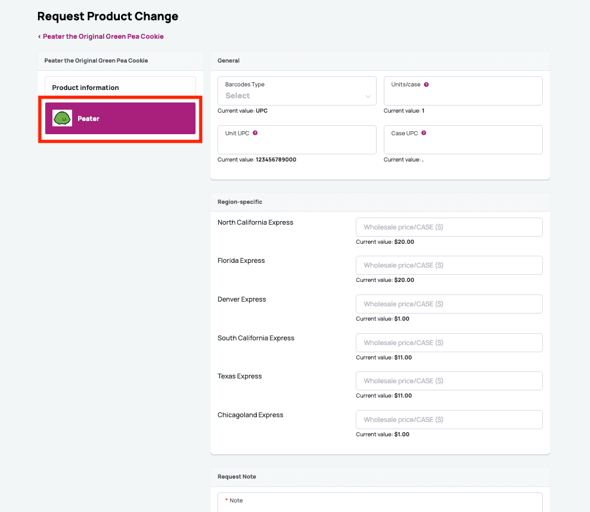Click the green pea Peater avatar icon

(62, 118)
